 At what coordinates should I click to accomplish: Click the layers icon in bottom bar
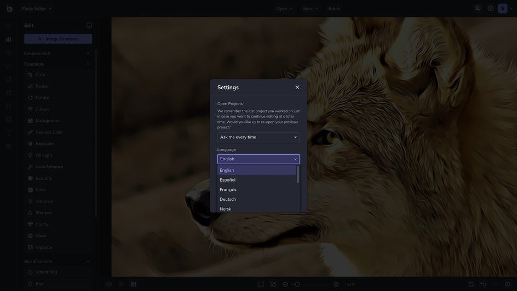pos(109,284)
